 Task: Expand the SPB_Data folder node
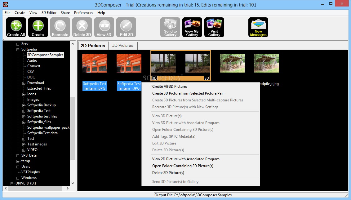pos(18,156)
